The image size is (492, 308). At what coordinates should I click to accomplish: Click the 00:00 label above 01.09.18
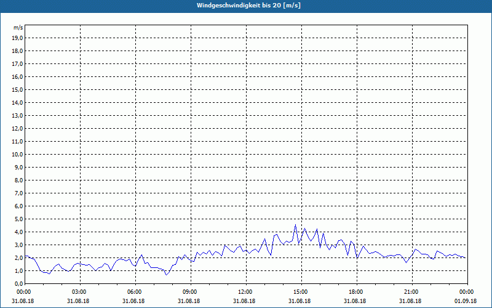click(x=467, y=292)
